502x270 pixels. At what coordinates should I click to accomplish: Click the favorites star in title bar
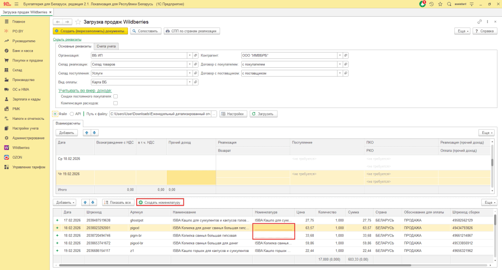click(x=439, y=4)
